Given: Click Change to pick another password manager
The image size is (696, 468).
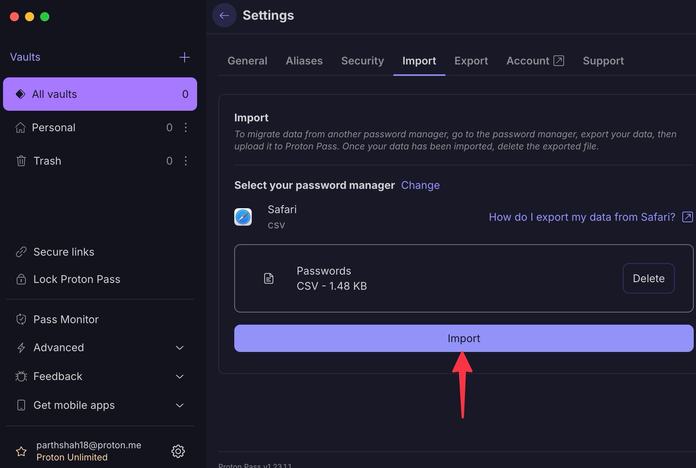Looking at the screenshot, I should pyautogui.click(x=420, y=185).
